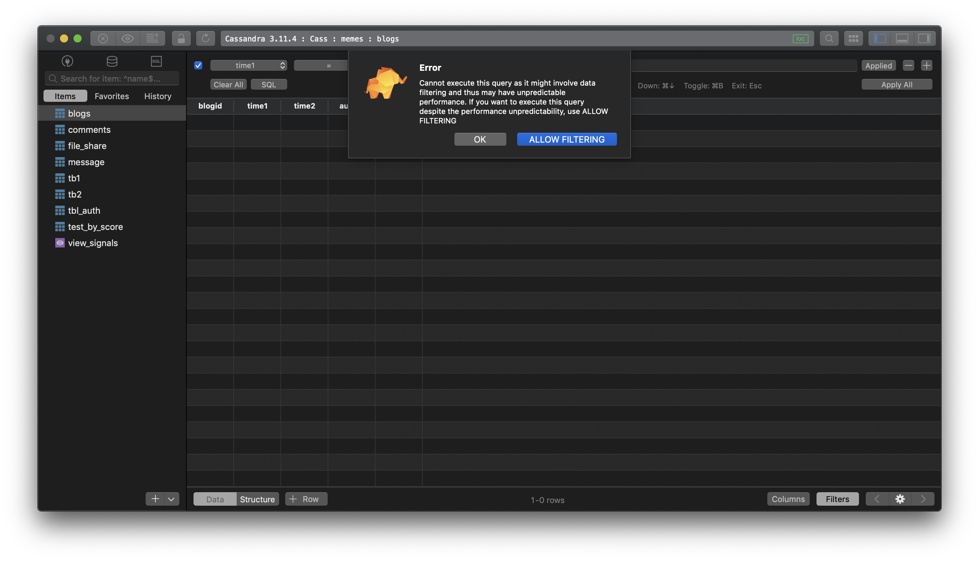Expand the chevron beside the add button
Viewport: 979px width, 561px height.
pos(171,499)
